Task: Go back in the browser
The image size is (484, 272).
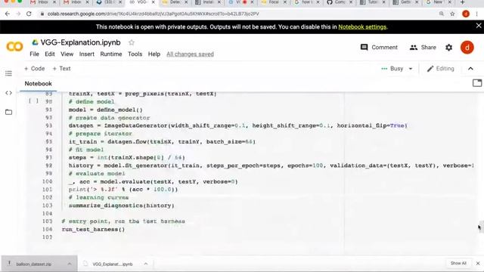Action: pyautogui.click(x=8, y=14)
